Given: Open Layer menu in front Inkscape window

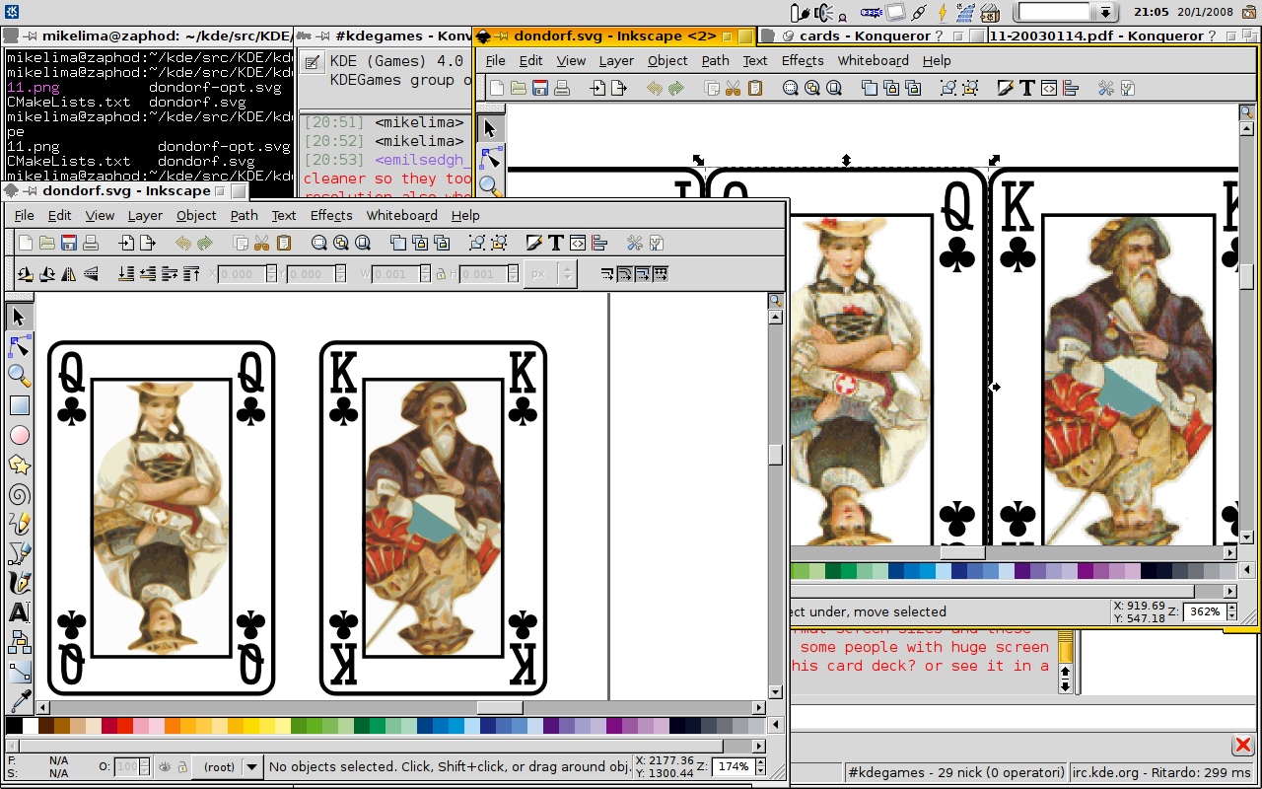Looking at the screenshot, I should click(x=145, y=215).
